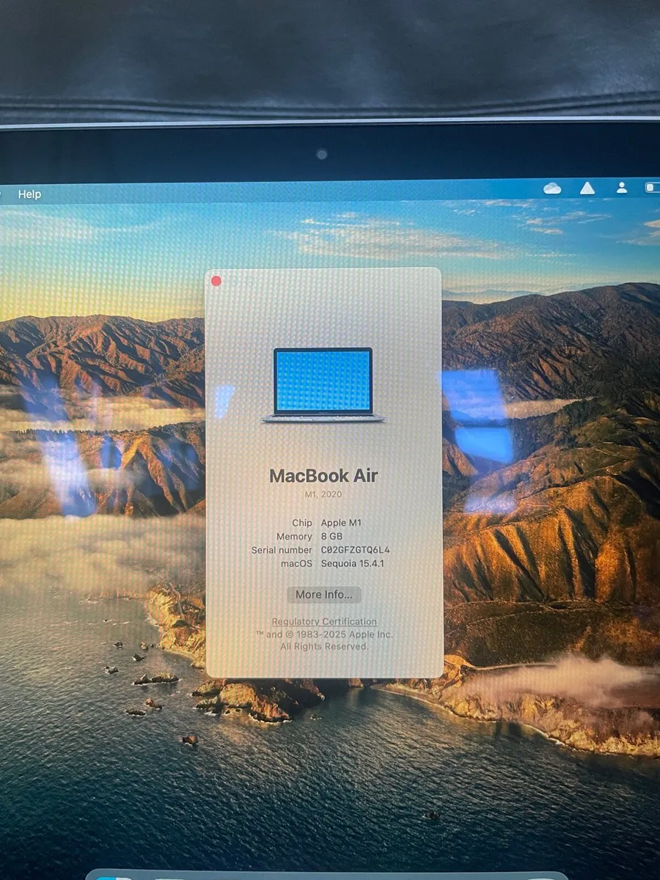Select the serial number C02GFZGTQ6L4
This screenshot has width=660, height=880.
point(356,550)
